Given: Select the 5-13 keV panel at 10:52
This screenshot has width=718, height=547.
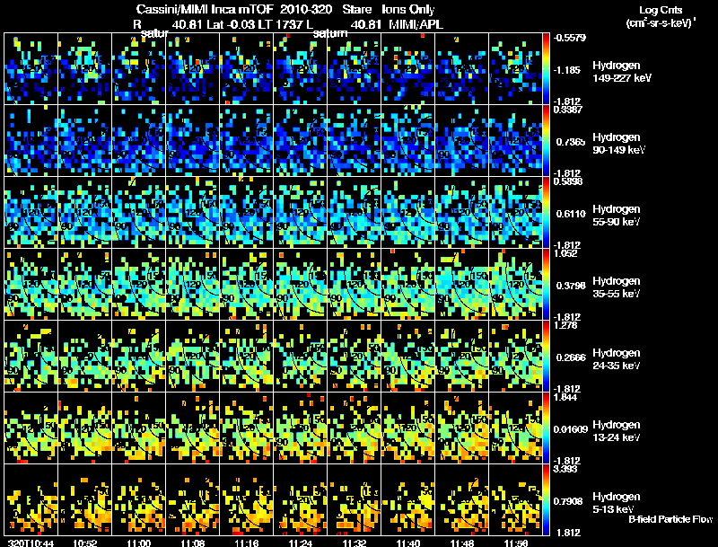Looking at the screenshot, I should pyautogui.click(x=84, y=500).
